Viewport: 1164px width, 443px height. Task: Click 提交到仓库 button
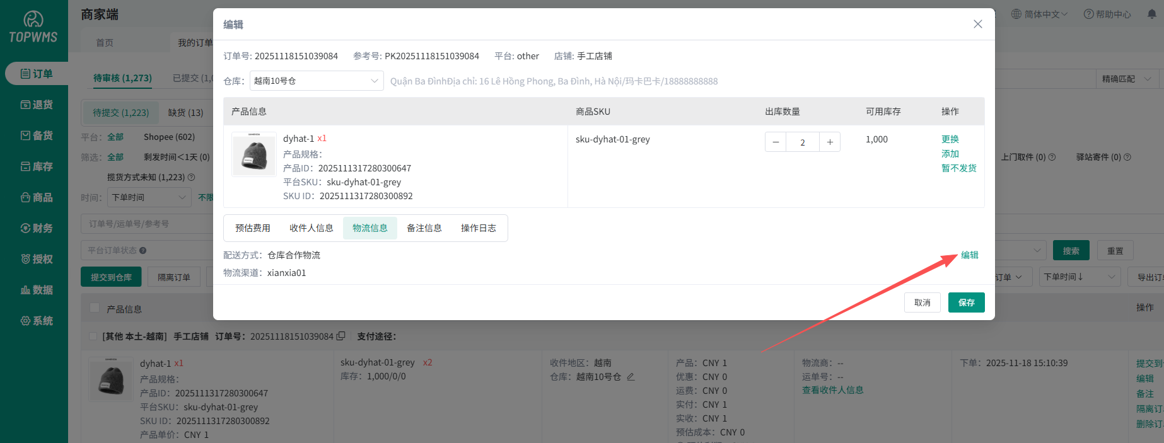[111, 277]
